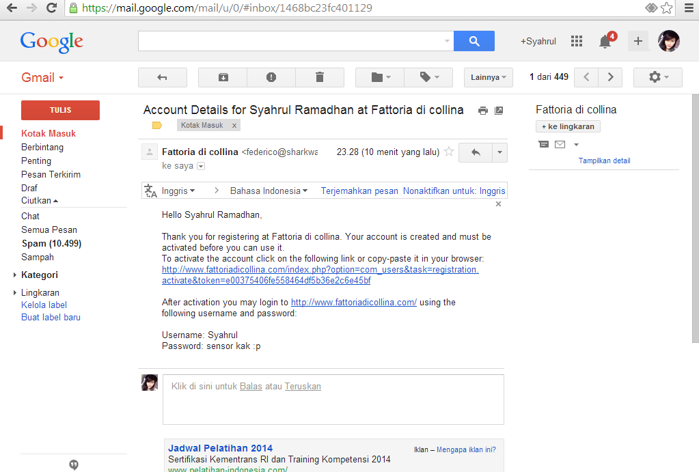Click Terjemahkan pesan link
This screenshot has height=472, width=699.
(359, 191)
